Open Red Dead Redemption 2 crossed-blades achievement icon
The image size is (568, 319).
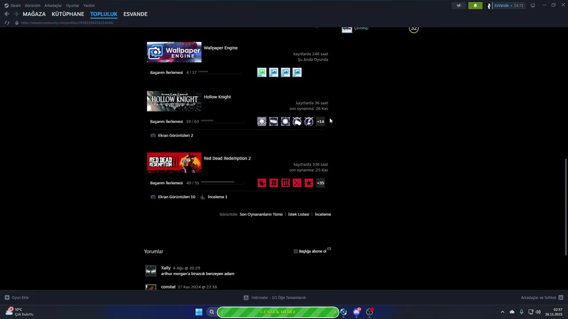pos(297,183)
